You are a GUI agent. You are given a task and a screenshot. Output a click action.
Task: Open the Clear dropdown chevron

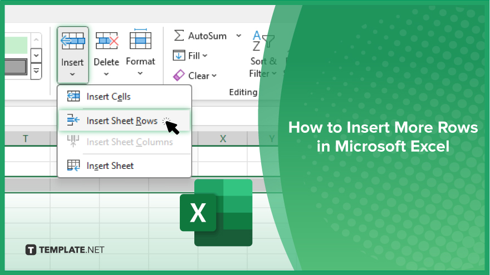coord(214,76)
